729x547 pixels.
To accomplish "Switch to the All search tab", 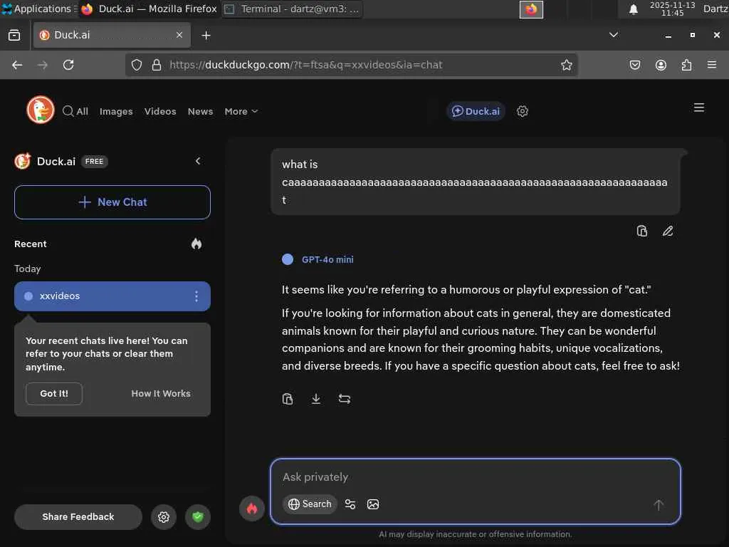I will tap(75, 111).
